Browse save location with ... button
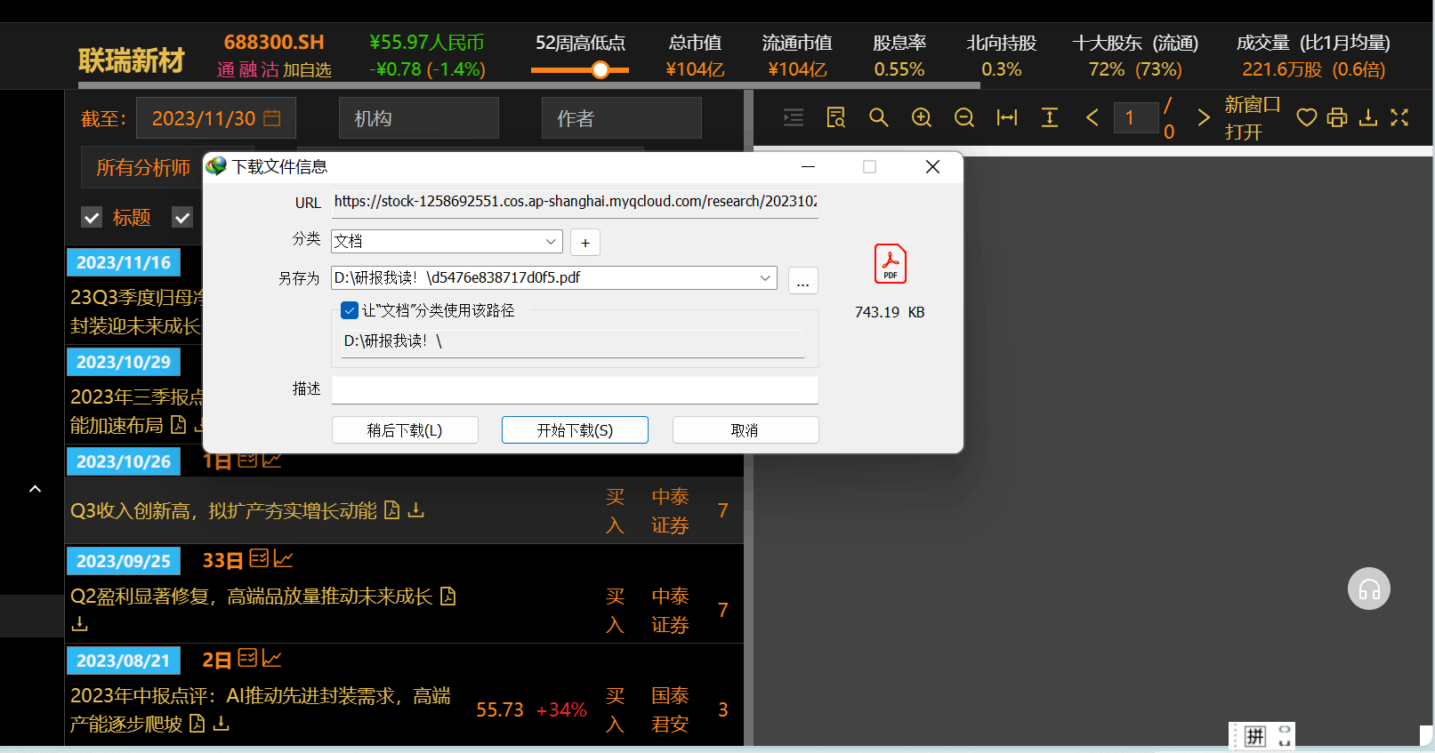 (x=803, y=280)
